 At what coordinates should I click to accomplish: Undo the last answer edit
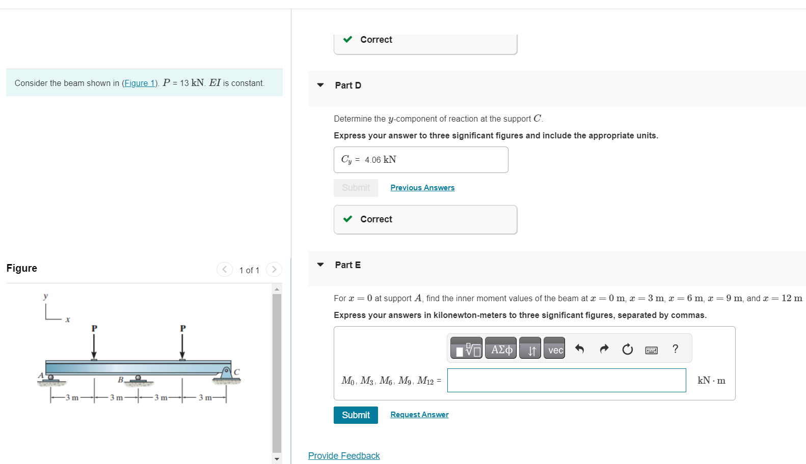pyautogui.click(x=580, y=348)
